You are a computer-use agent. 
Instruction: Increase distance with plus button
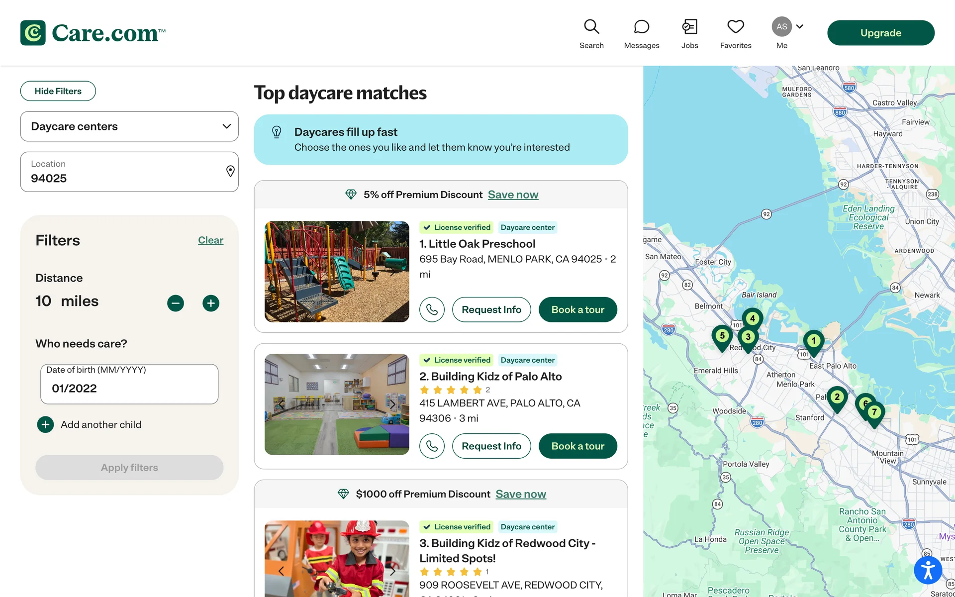coord(211,303)
